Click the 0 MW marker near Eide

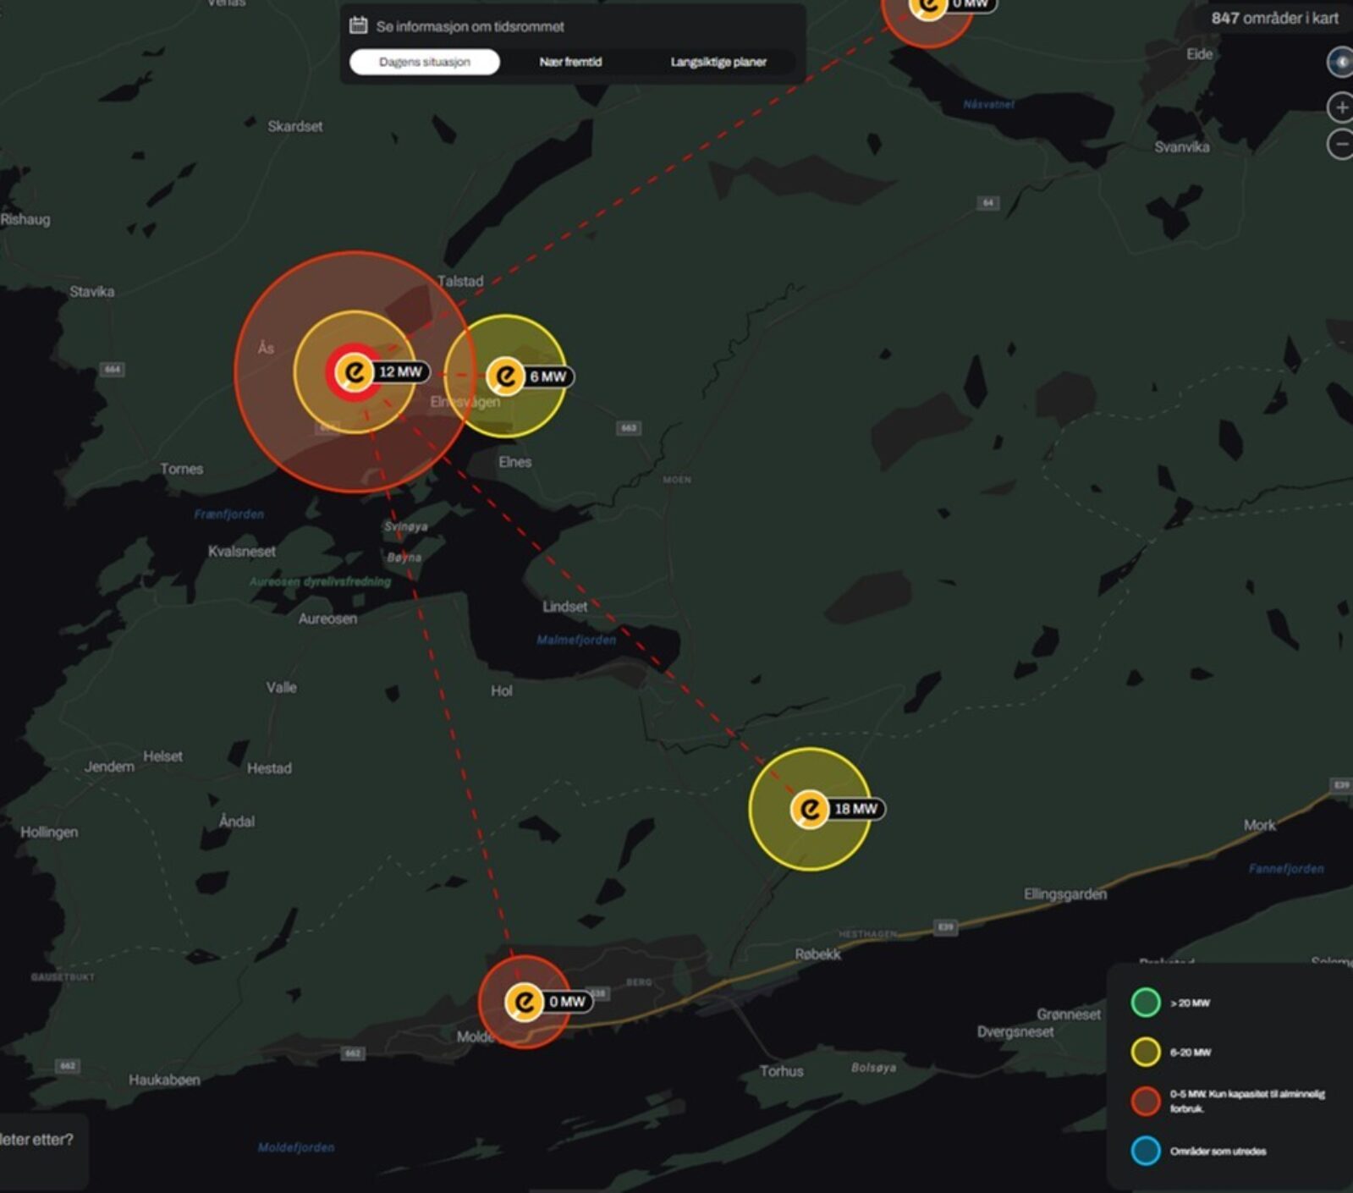pos(928,7)
